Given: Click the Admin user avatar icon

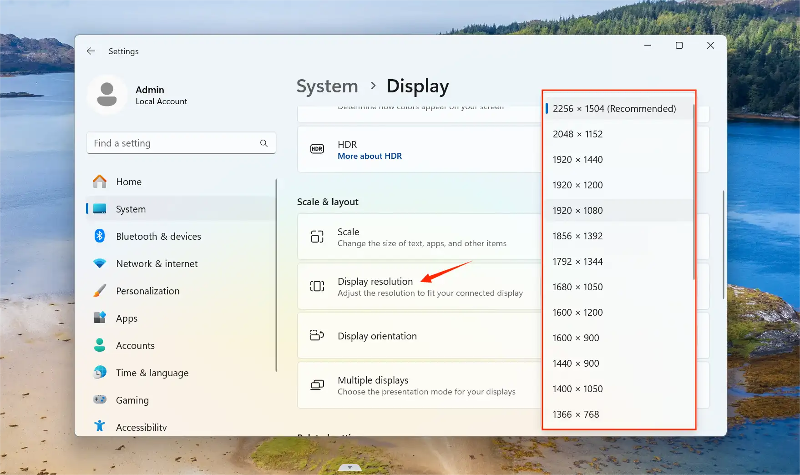Looking at the screenshot, I should pyautogui.click(x=107, y=95).
